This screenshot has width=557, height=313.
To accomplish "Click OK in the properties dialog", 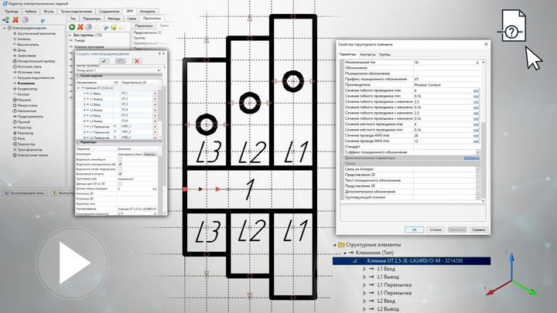I will click(414, 230).
